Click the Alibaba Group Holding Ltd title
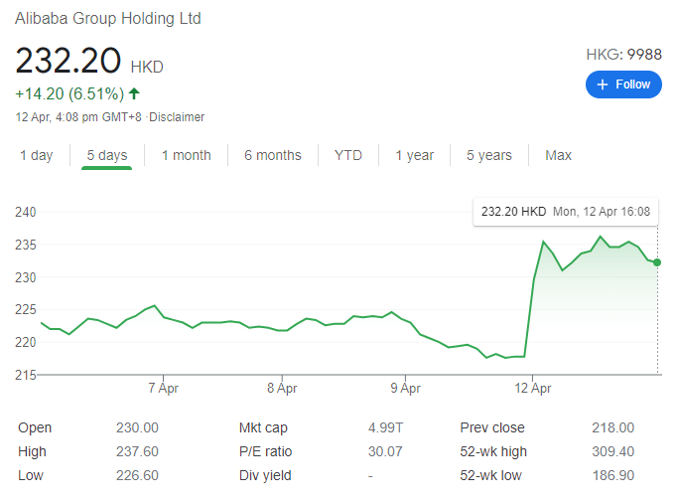The height and width of the screenshot is (504, 677). 108,19
